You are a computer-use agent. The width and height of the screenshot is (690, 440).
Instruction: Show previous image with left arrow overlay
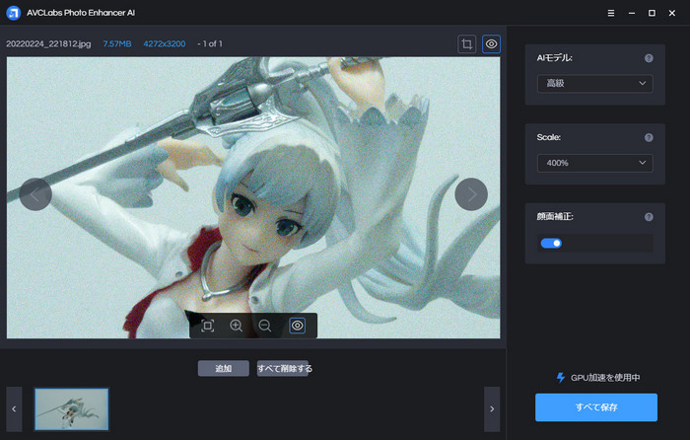click(35, 194)
